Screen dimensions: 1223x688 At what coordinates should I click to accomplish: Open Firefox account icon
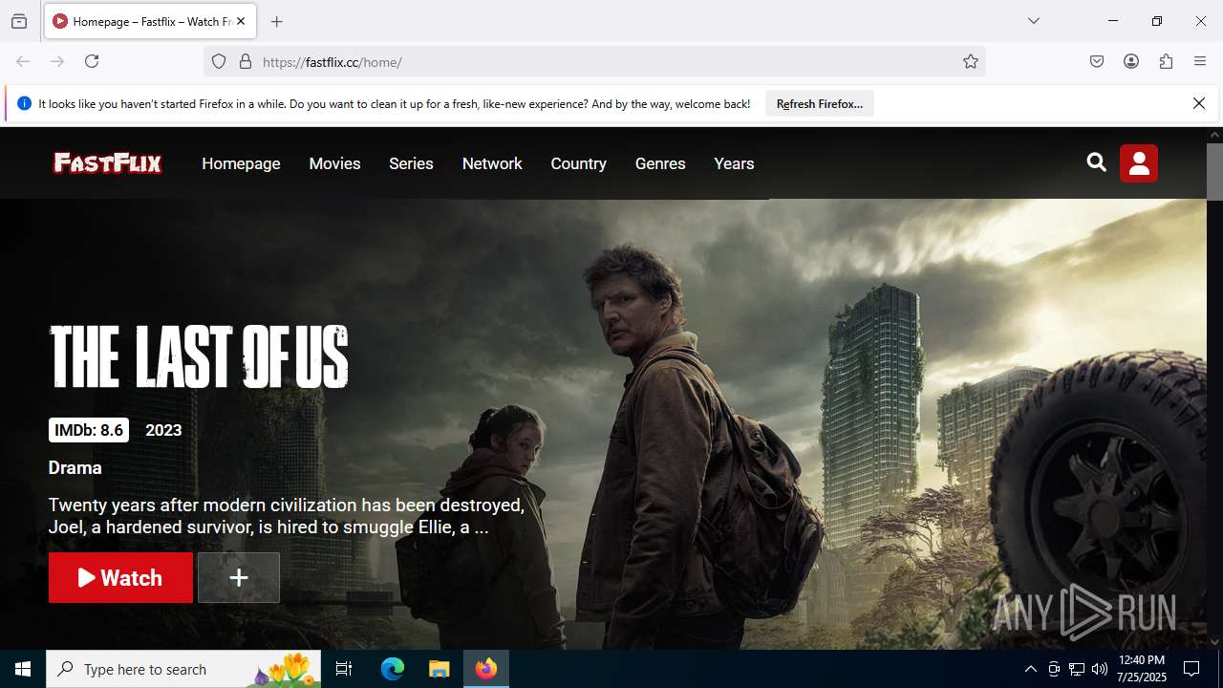[x=1131, y=61]
